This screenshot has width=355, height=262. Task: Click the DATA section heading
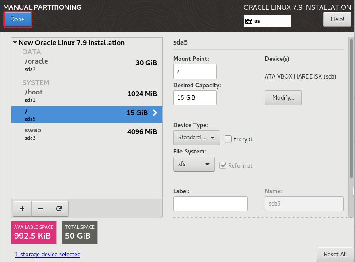coord(31,52)
